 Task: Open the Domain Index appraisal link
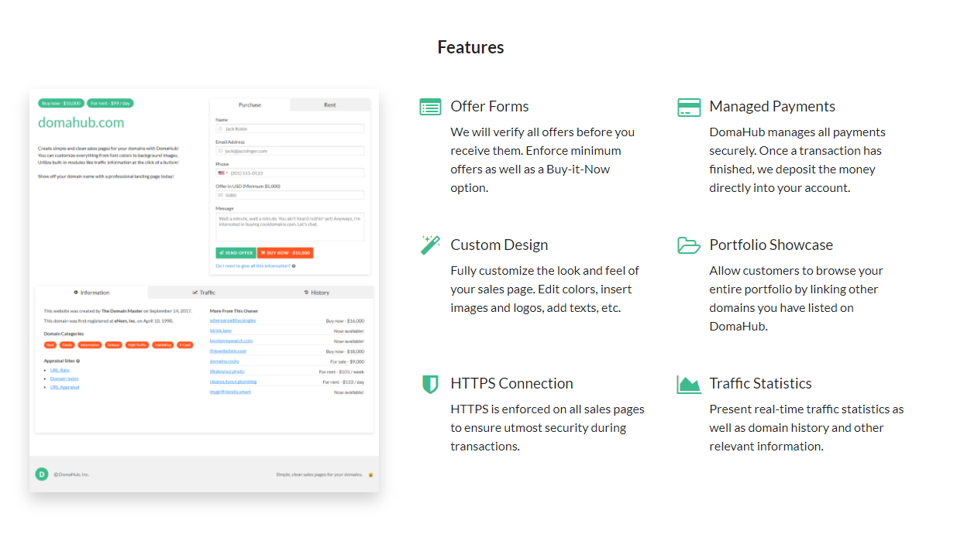[64, 378]
